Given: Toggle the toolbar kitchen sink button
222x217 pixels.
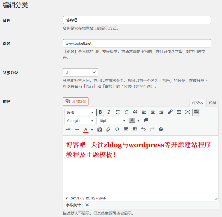Looking at the screenshot, I should point(196,112).
